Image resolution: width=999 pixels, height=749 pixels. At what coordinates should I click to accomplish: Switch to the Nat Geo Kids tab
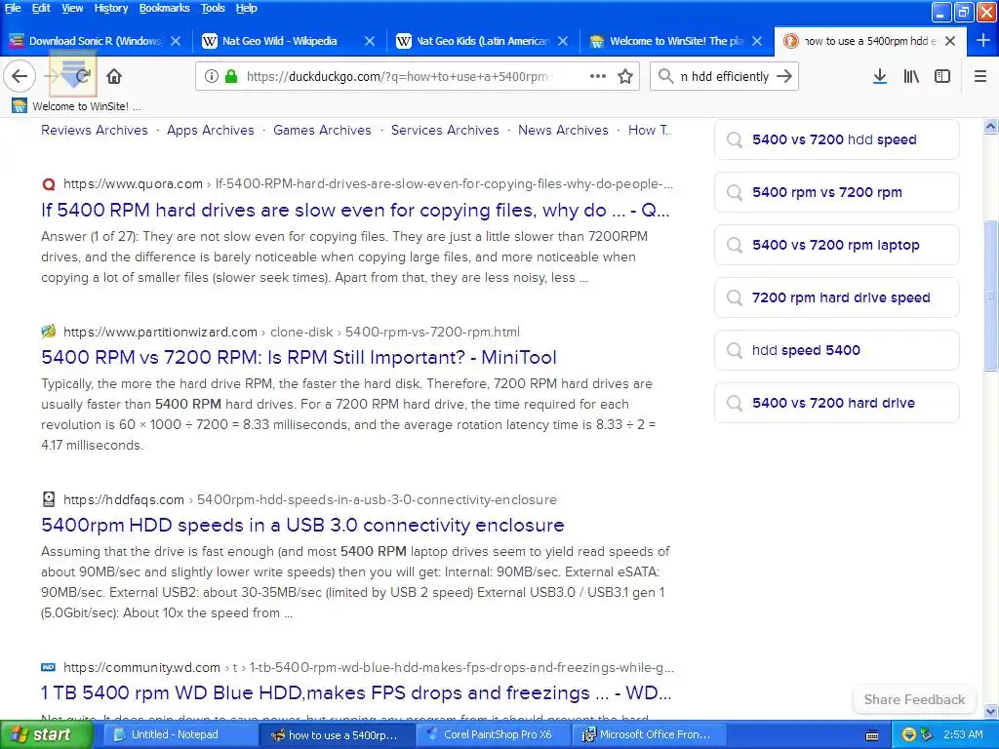point(482,41)
